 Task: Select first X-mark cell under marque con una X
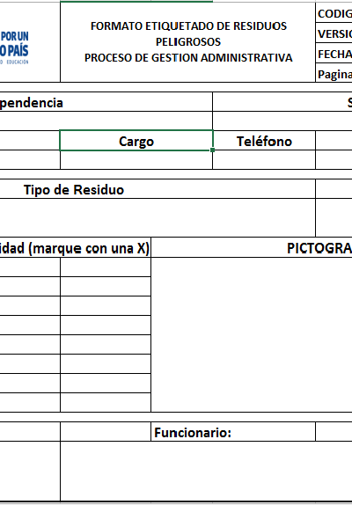106,267
